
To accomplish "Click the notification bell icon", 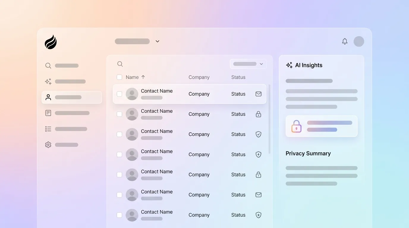I will pos(345,41).
